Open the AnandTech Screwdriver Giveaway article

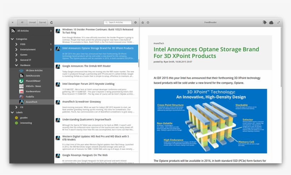tap(82, 102)
